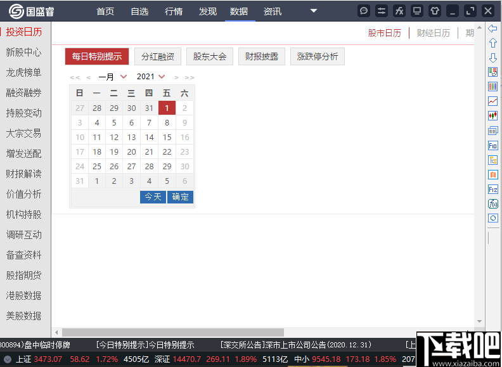
Task: Open the f(x) function icon in right toolbar
Action: click(492, 203)
